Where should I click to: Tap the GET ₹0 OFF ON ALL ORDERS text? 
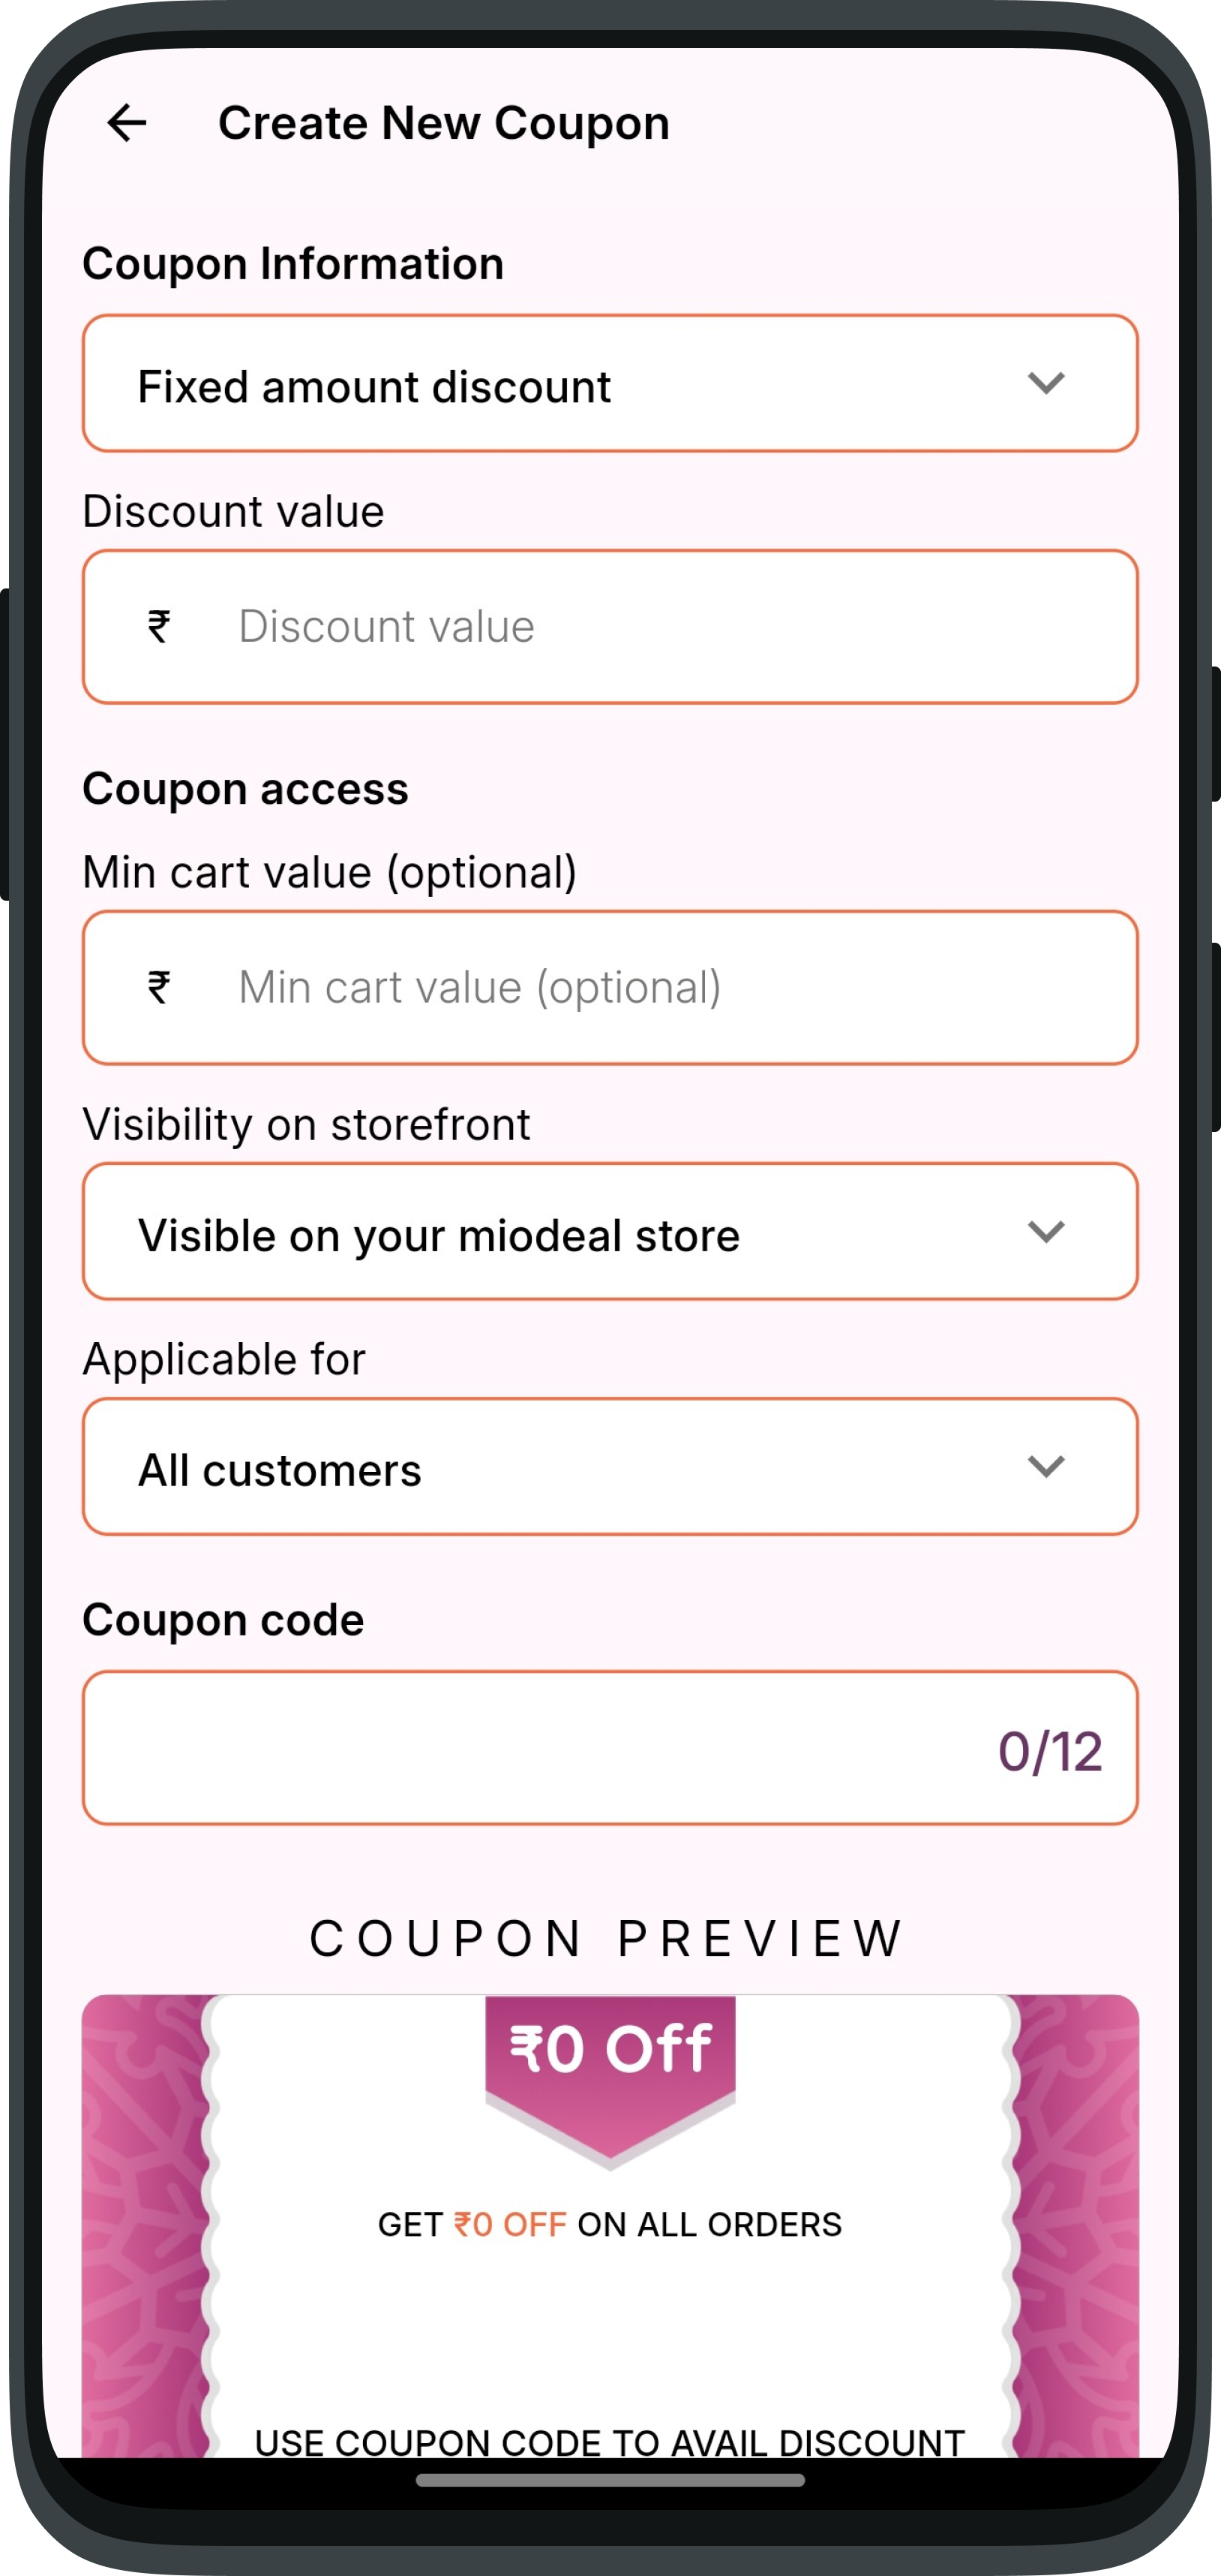[610, 2225]
